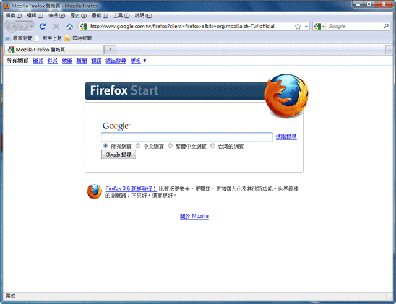The width and height of the screenshot is (396, 304).
Task: Click the main Google search input field
Action: (187, 137)
